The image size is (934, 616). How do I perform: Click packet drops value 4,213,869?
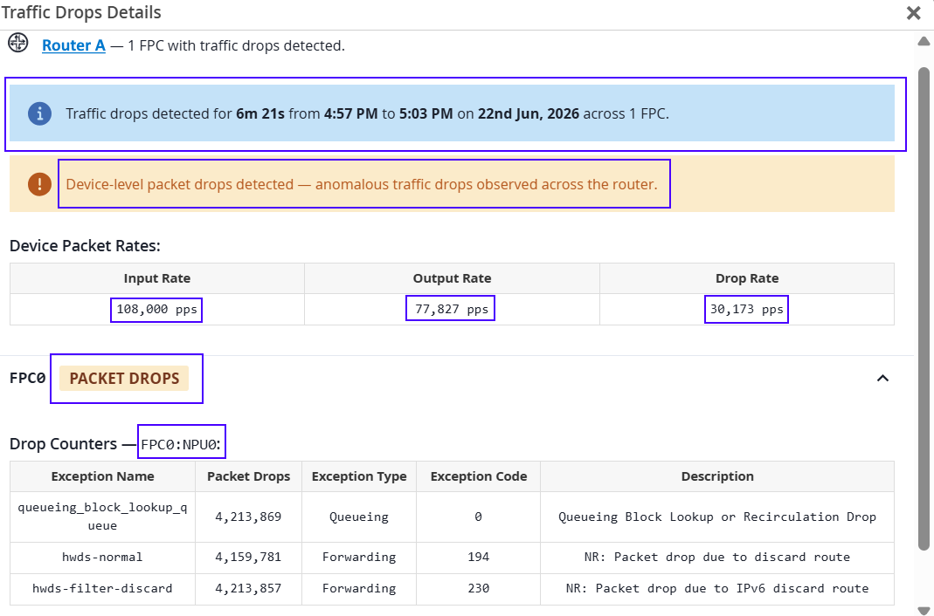248,517
